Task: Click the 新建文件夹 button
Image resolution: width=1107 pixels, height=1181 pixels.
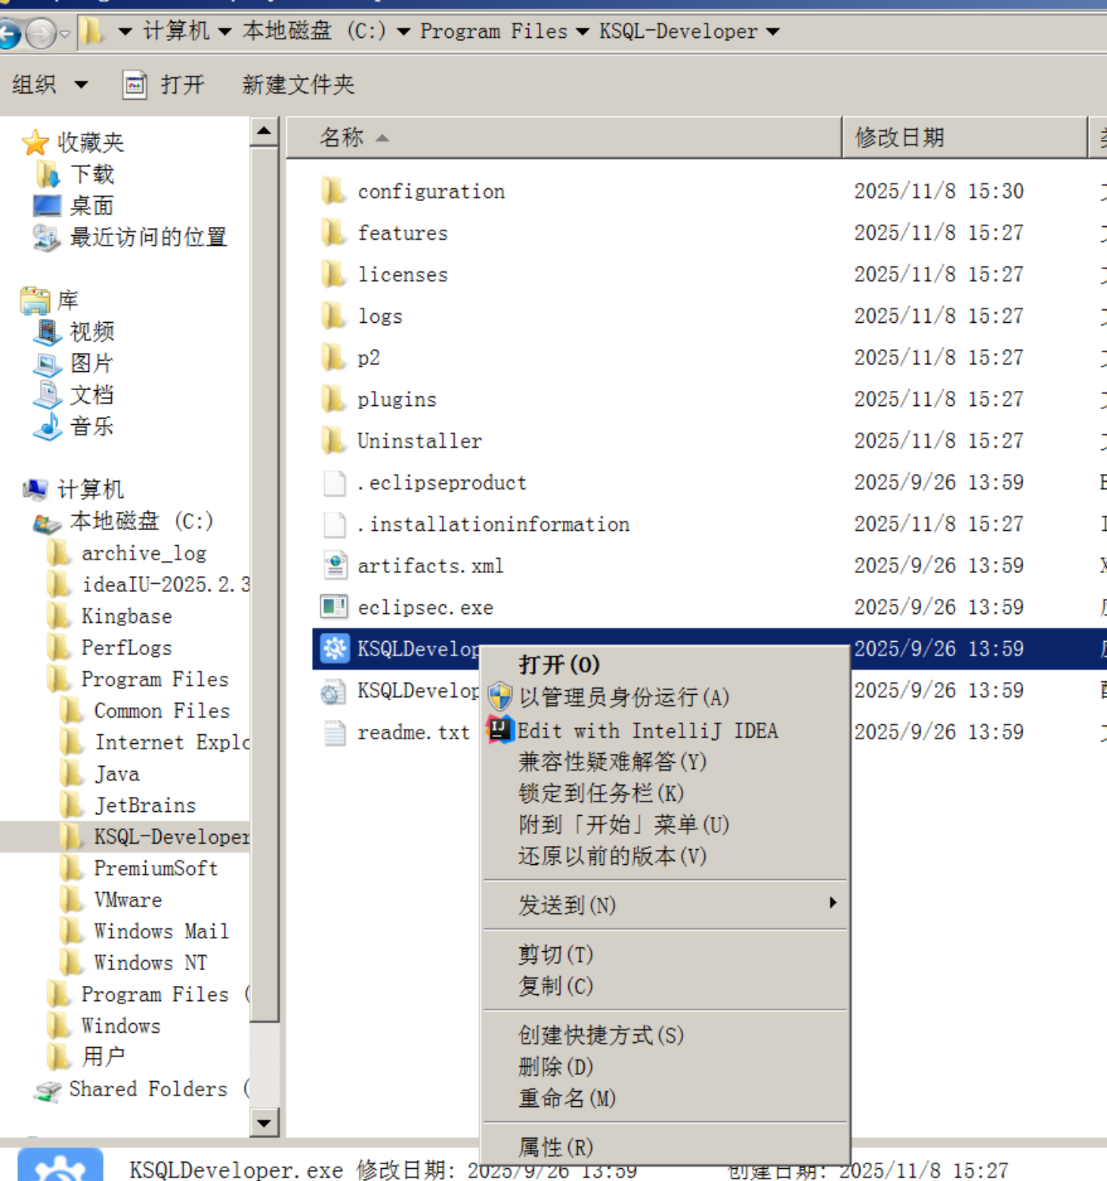Action: click(297, 84)
